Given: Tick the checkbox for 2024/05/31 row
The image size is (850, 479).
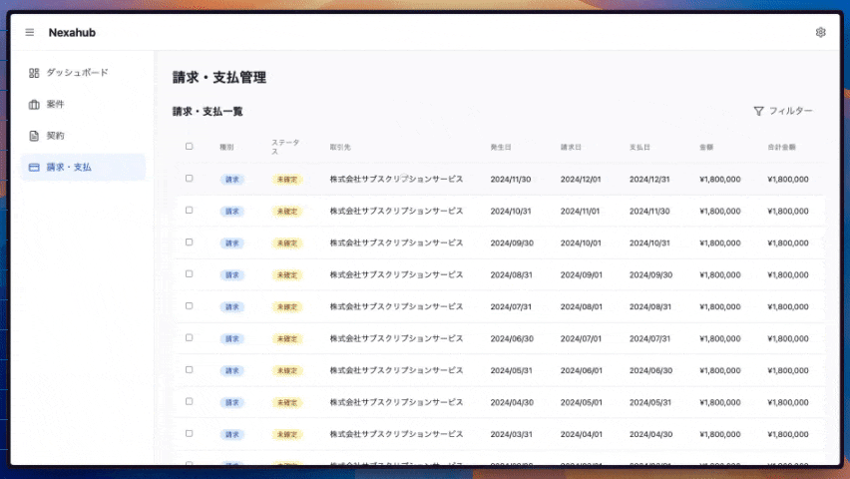Looking at the screenshot, I should pos(190,370).
